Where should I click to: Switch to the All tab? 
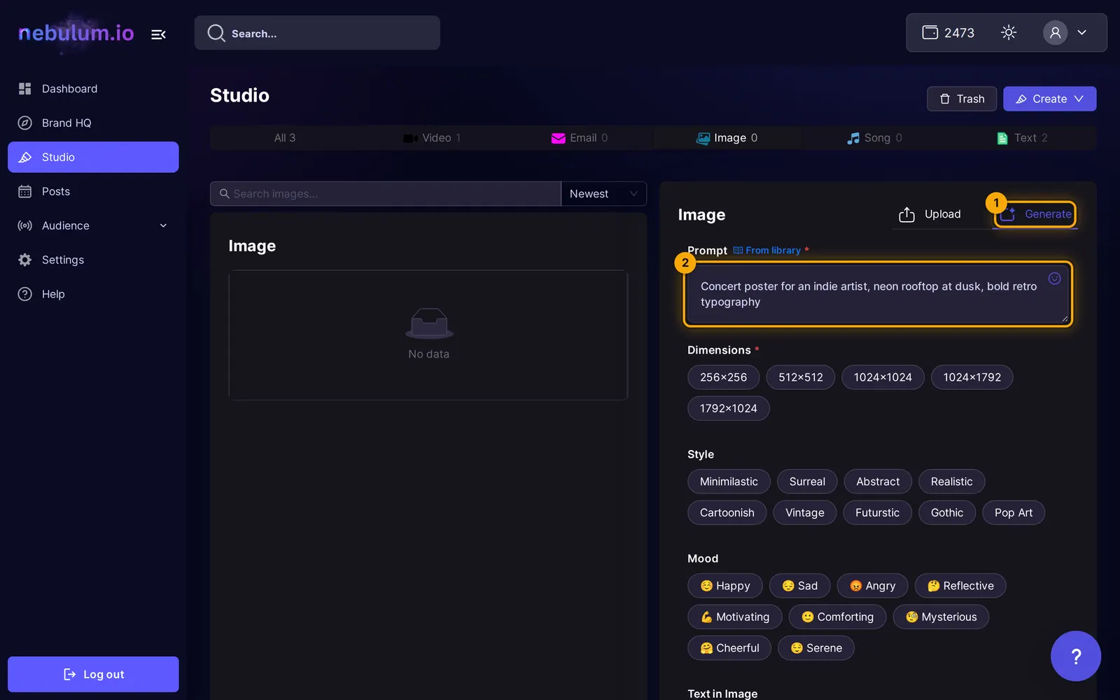284,138
